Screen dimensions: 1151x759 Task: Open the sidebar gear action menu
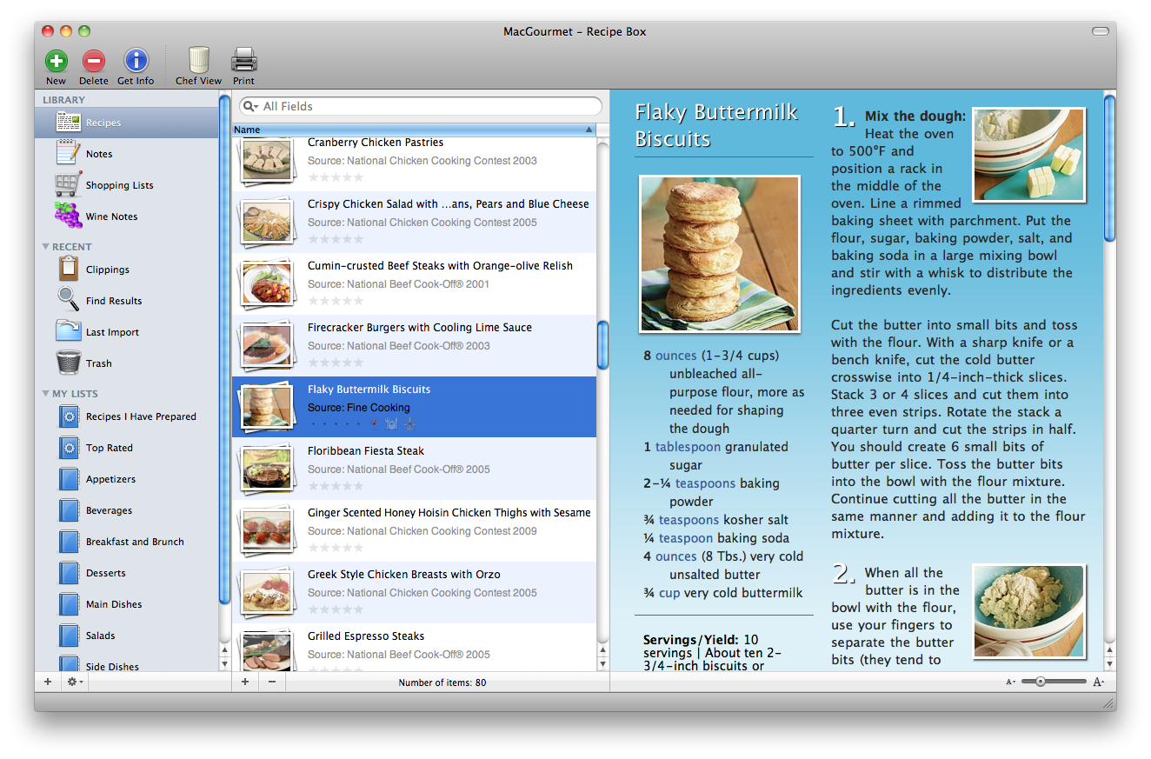[75, 682]
